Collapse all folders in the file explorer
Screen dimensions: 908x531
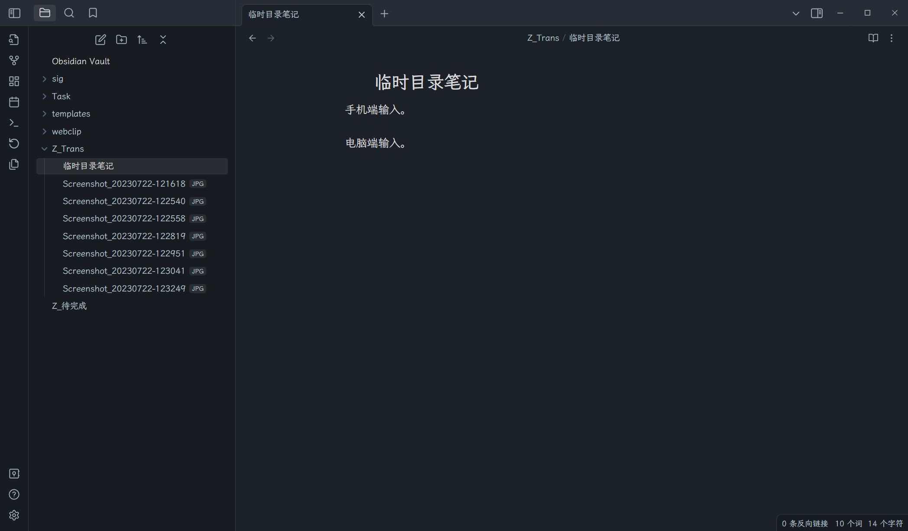coord(163,40)
